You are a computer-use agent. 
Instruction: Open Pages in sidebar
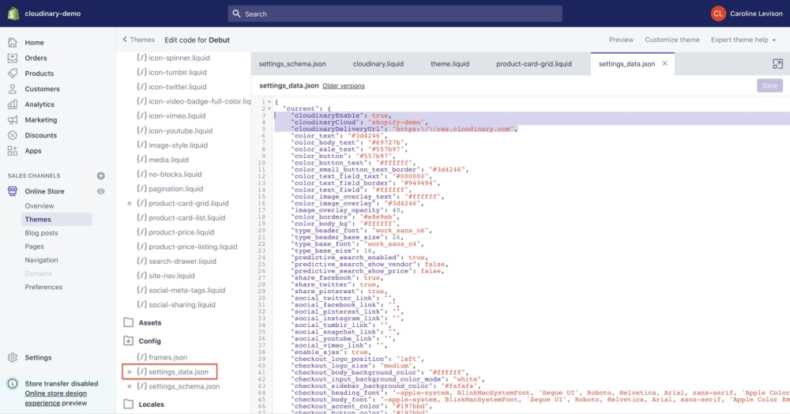point(34,247)
